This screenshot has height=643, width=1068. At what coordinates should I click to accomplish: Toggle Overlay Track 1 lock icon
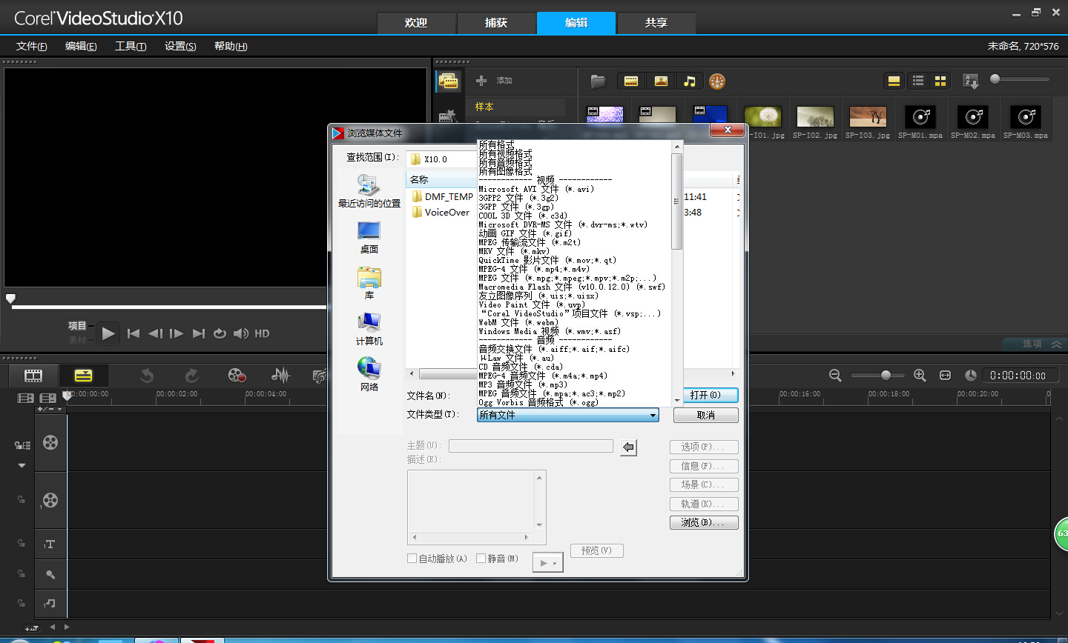tap(22, 500)
